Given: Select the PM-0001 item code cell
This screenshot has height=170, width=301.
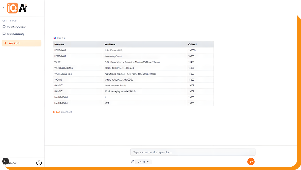Looking at the screenshot, I should (x=78, y=91).
